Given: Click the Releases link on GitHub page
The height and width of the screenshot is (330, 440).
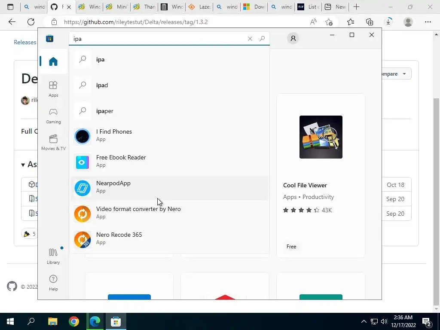Looking at the screenshot, I should click(25, 42).
